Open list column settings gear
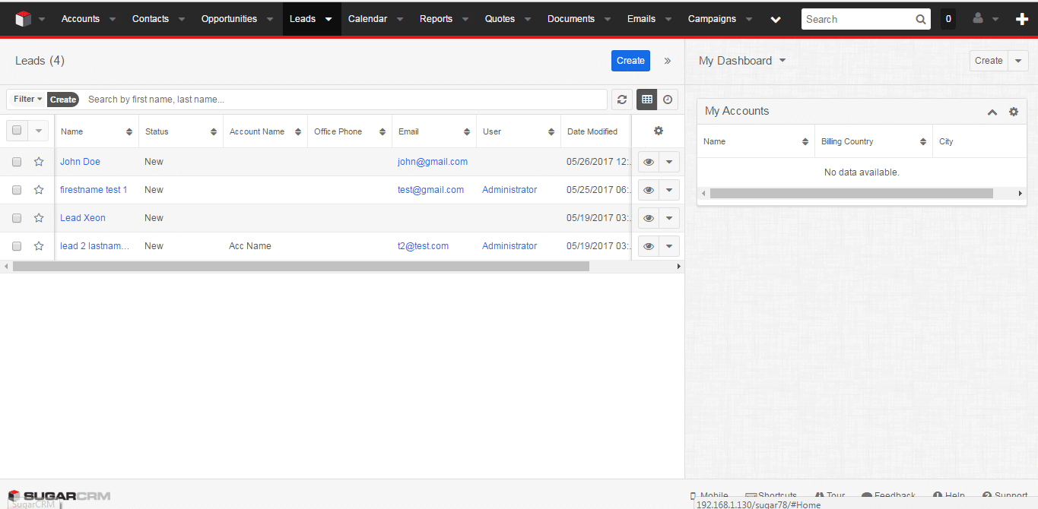 pyautogui.click(x=659, y=131)
